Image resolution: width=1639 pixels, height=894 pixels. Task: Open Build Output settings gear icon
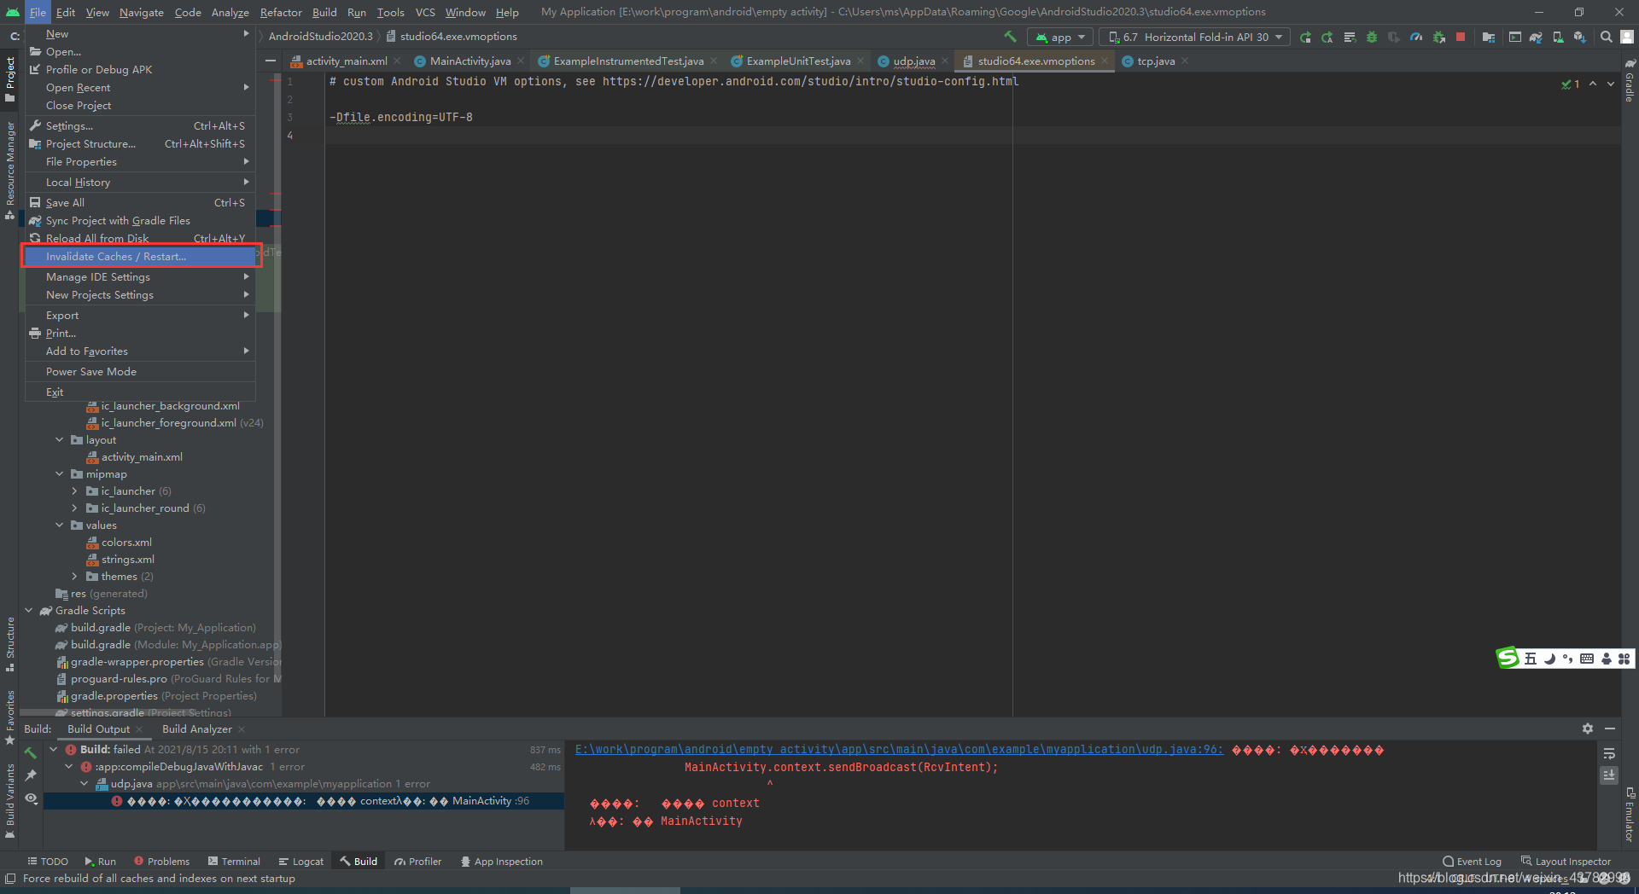[x=1588, y=729]
